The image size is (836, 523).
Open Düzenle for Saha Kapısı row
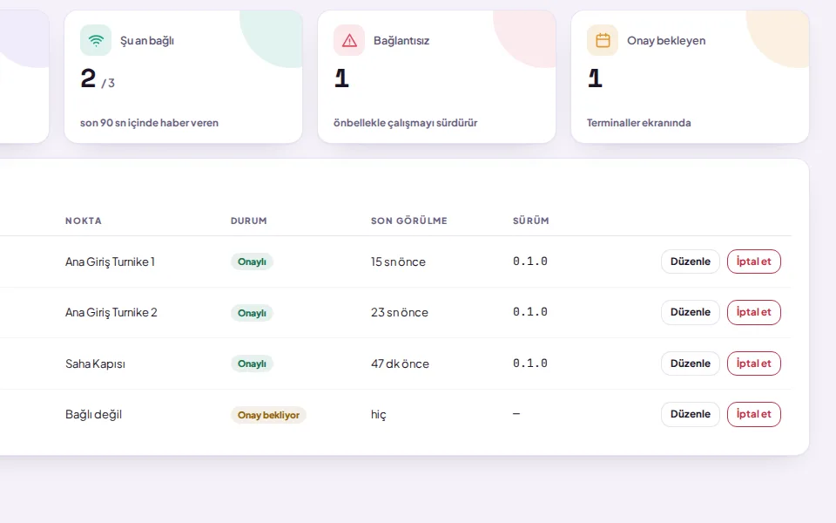[x=691, y=363]
